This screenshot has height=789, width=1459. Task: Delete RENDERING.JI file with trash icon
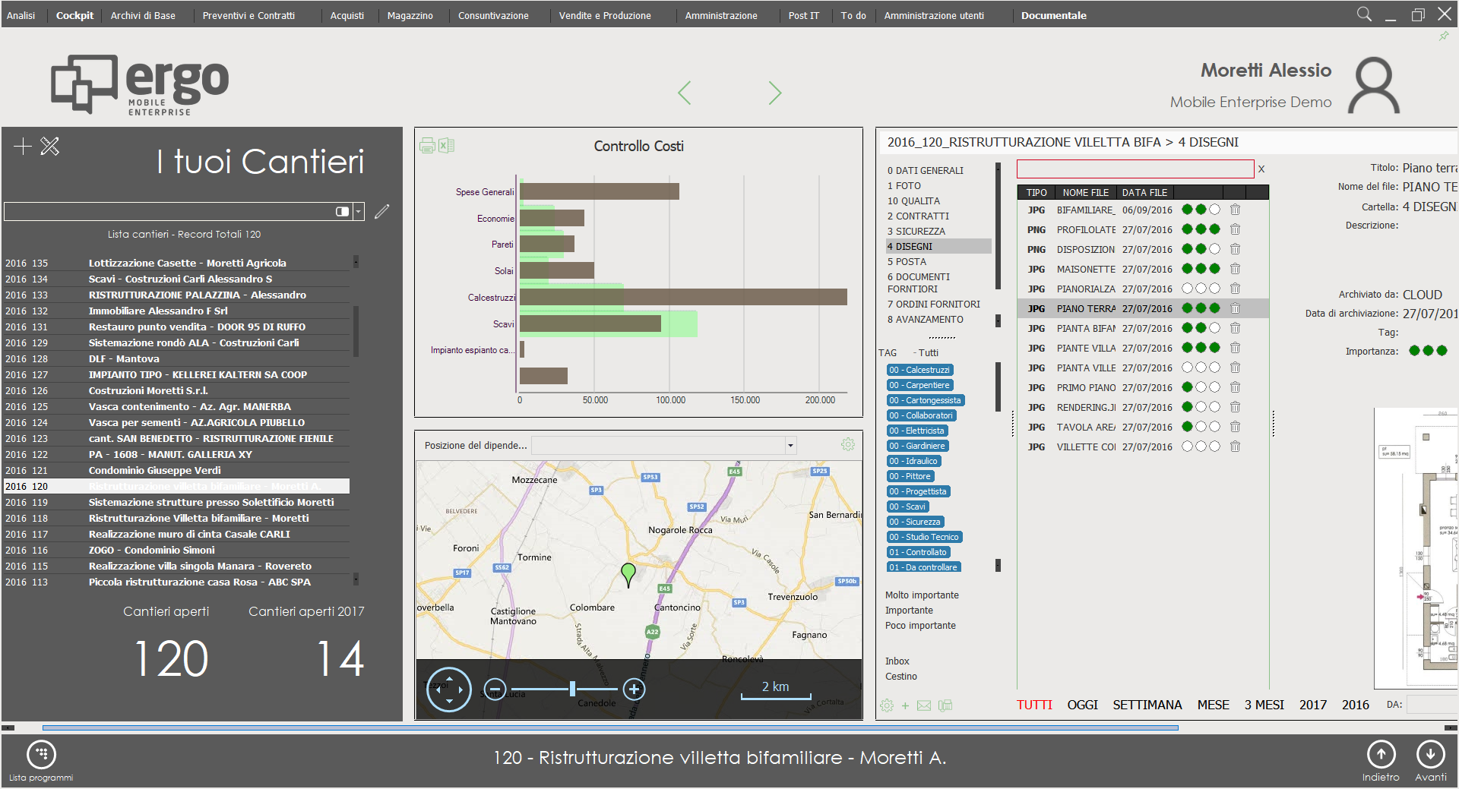tap(1236, 407)
